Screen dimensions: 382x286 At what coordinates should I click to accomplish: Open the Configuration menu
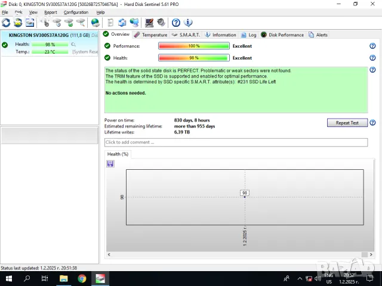click(x=76, y=12)
